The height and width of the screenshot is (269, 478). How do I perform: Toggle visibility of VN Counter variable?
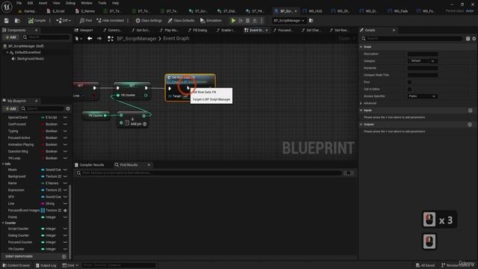pos(65,249)
